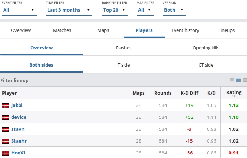Switch to the Matches tab
This screenshot has height=158, width=247.
[62, 30]
